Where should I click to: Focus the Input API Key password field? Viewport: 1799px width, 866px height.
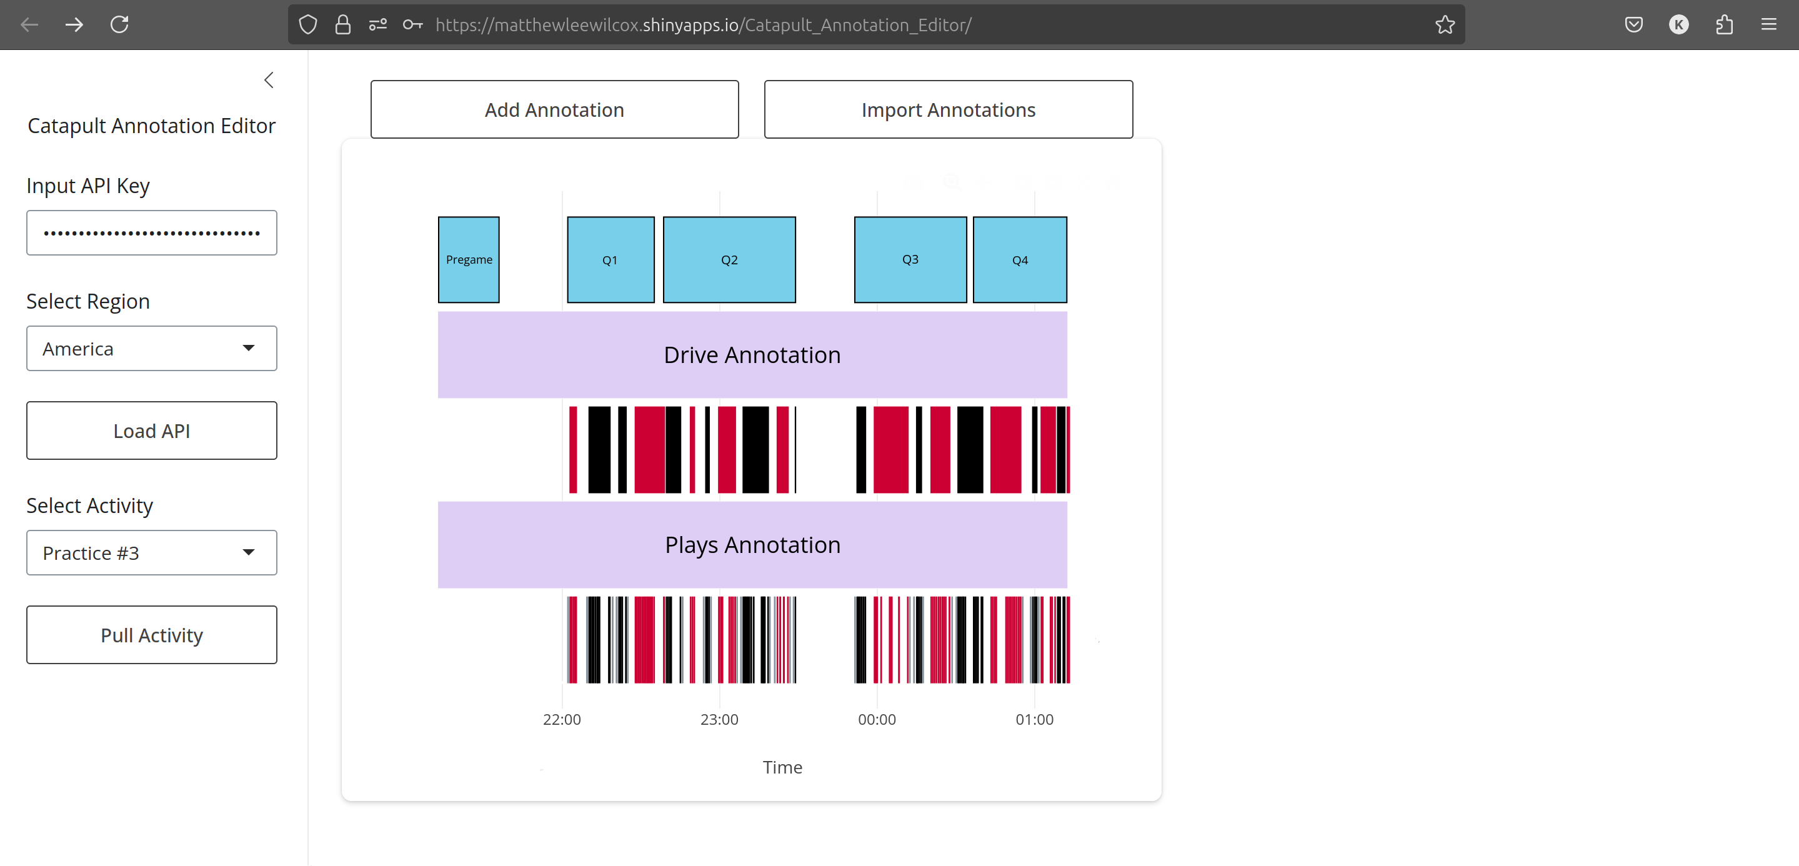pos(152,232)
